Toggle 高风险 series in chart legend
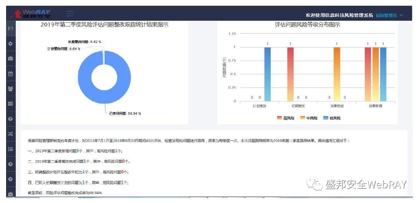This screenshot has width=420, height=203. click(286, 118)
